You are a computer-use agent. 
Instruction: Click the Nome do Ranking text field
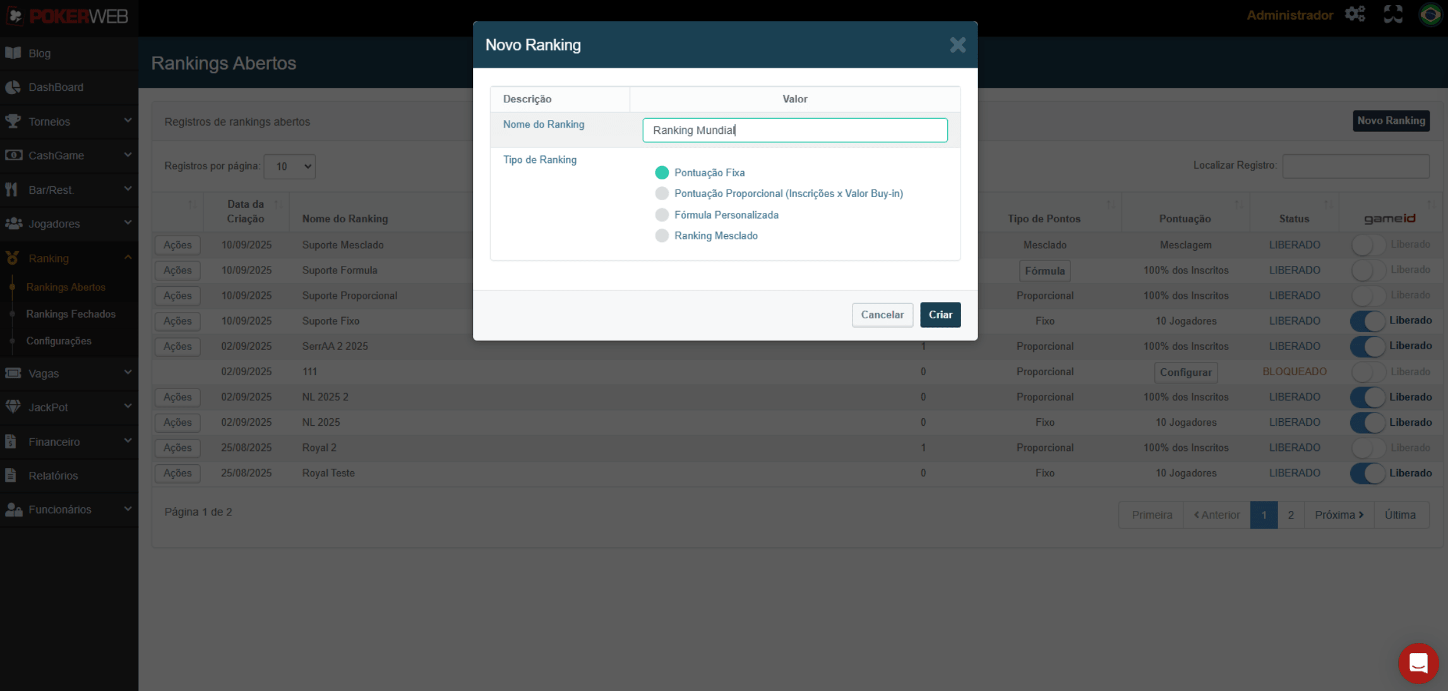click(x=794, y=130)
